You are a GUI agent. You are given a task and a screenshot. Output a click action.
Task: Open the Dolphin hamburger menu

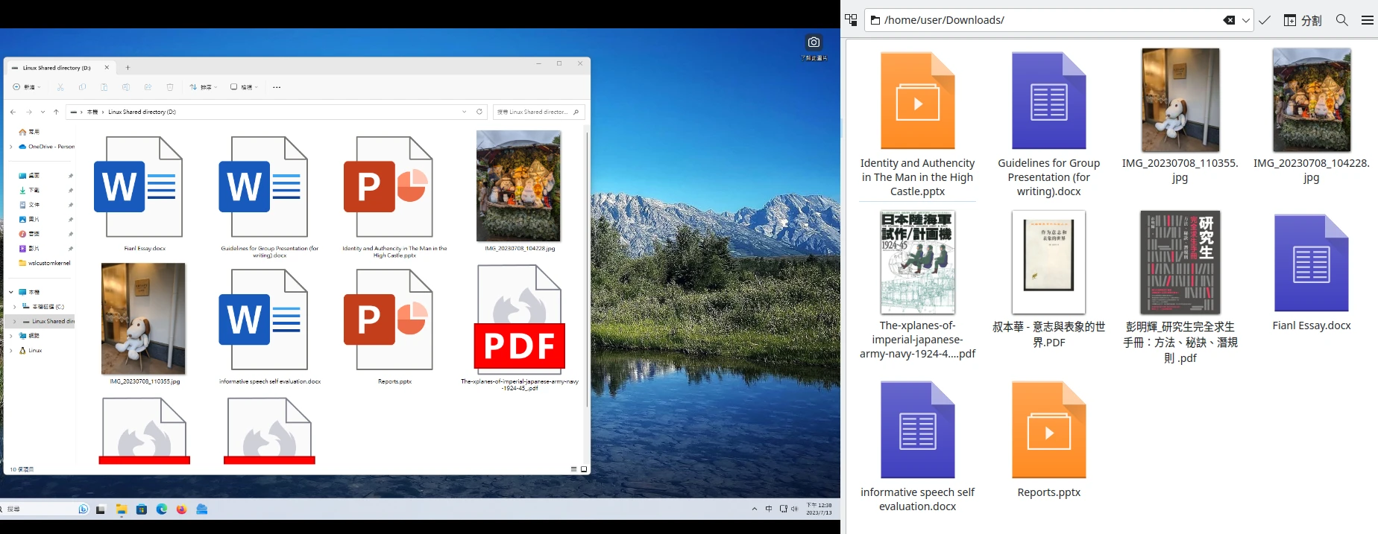tap(1367, 20)
